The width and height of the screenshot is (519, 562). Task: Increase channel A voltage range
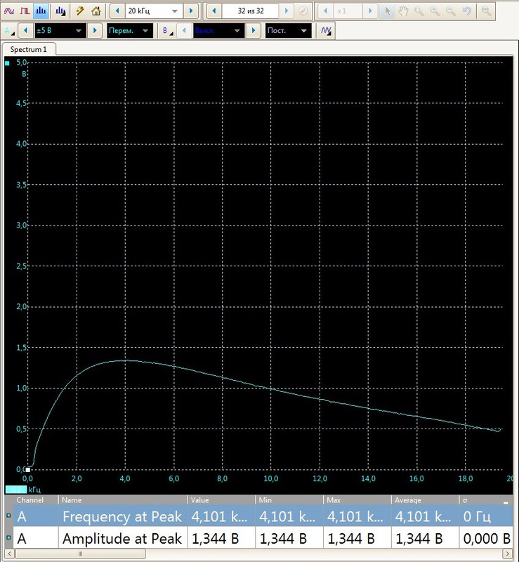(x=95, y=30)
